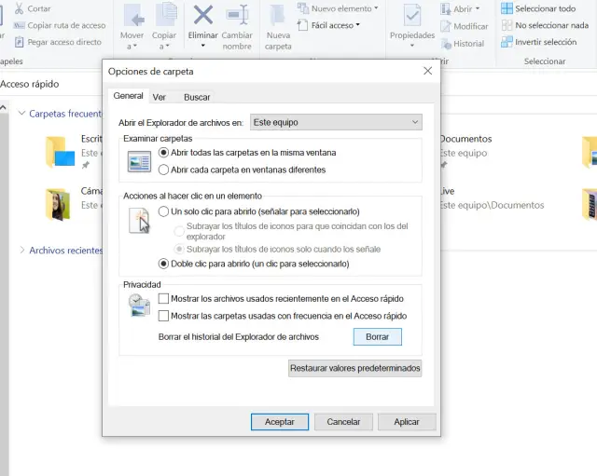Viewport: 597px width, 476px height.
Task: Expand the Nuevo elemento dropdown
Action: 338,8
